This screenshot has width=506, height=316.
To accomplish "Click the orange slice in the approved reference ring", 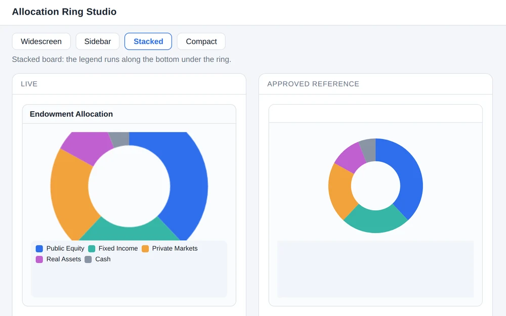I will point(341,190).
